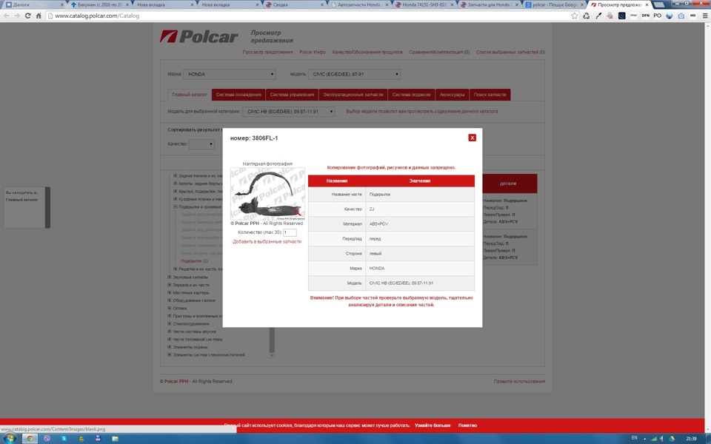Switch to the Диалоги browser tab
Image resolution: width=711 pixels, height=444 pixels.
click(33, 4)
